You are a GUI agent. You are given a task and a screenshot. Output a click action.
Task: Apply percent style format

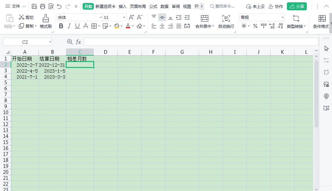[255, 26]
